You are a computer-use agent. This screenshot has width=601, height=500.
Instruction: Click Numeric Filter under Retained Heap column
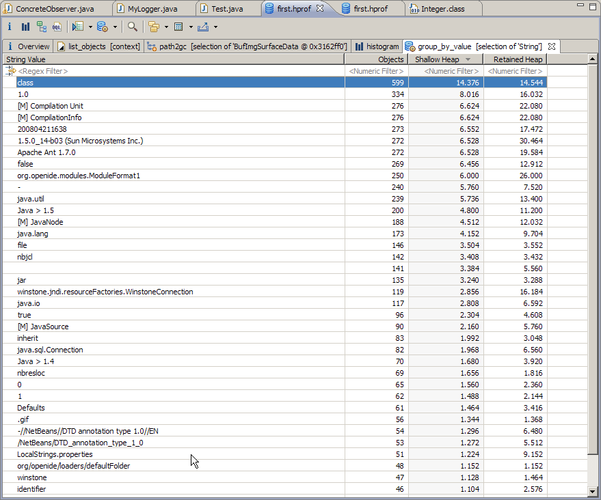516,71
